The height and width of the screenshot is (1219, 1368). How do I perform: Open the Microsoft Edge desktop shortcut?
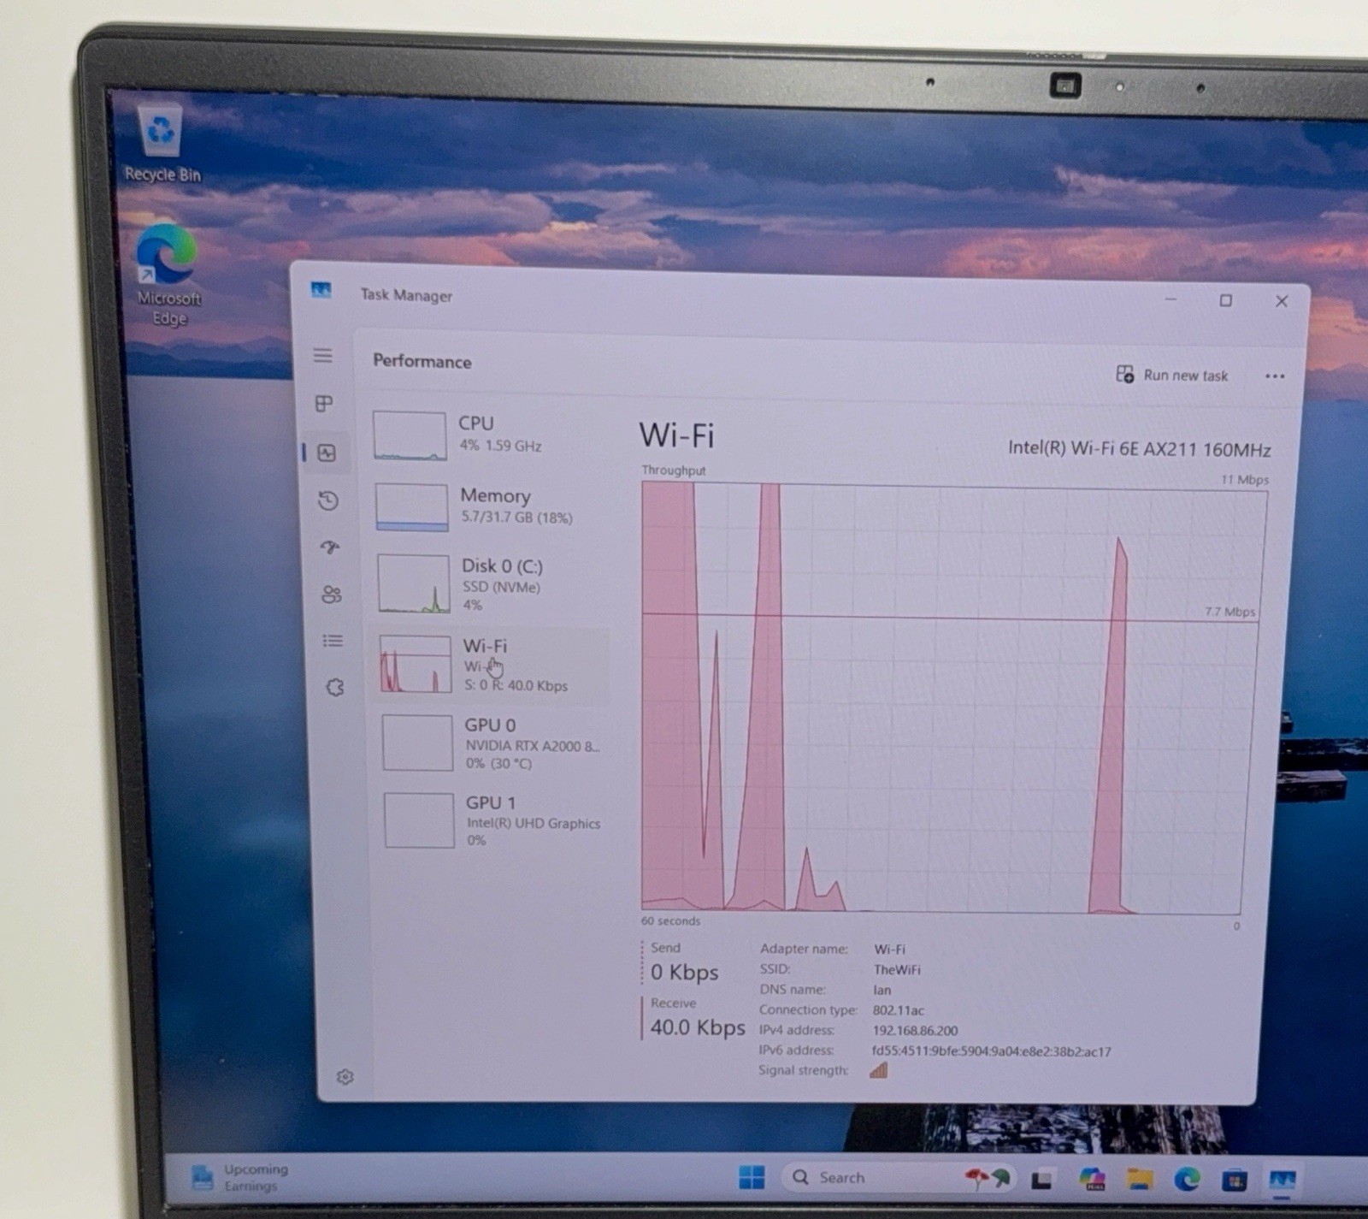(x=168, y=275)
